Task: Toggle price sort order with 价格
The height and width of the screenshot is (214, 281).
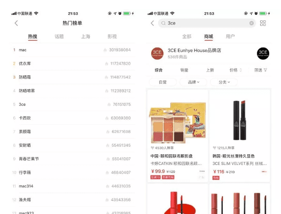Action: (236, 70)
